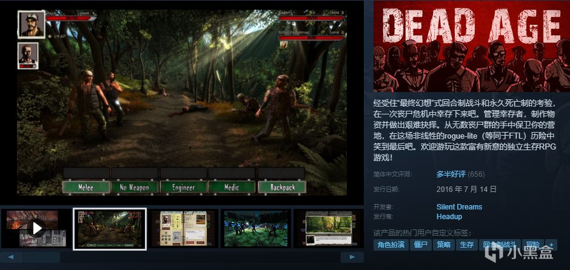Screen dimensions: 570x270
Task: Select the 冒险 tag
Action: pos(532,245)
